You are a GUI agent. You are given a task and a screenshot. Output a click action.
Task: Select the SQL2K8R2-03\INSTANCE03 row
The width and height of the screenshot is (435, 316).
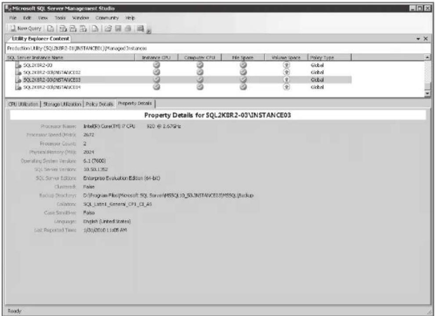(183, 79)
